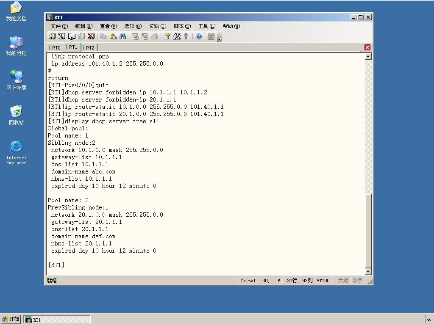Open the 编辑(E) menu
434x325 pixels.
(x=84, y=26)
